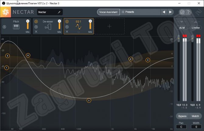204x131 pixels.
Task: Select EQ band node 2
Action: (89, 101)
